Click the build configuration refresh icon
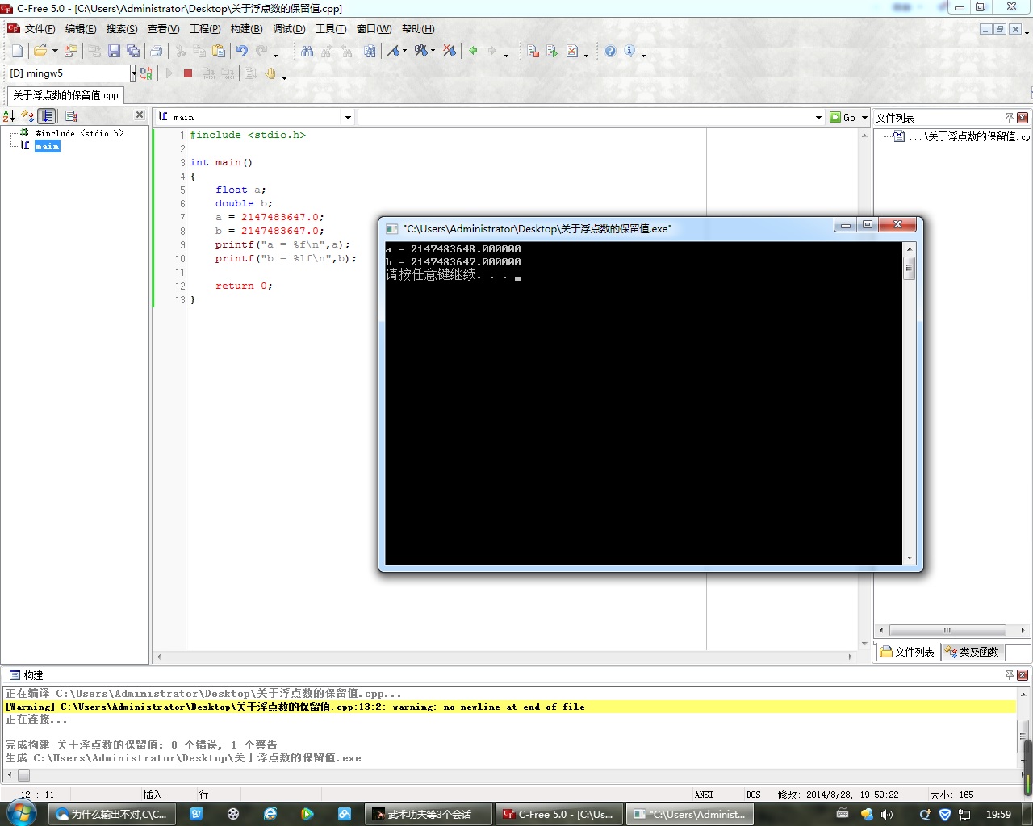 click(x=146, y=73)
